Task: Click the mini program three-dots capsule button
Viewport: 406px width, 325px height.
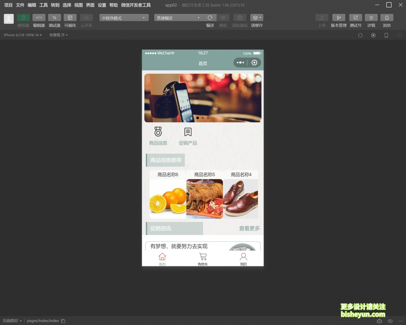Action: point(240,63)
